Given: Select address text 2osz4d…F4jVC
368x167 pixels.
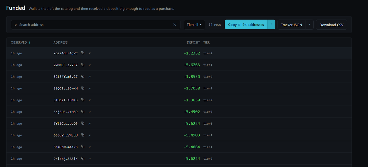Looking at the screenshot, I should click(x=66, y=53).
